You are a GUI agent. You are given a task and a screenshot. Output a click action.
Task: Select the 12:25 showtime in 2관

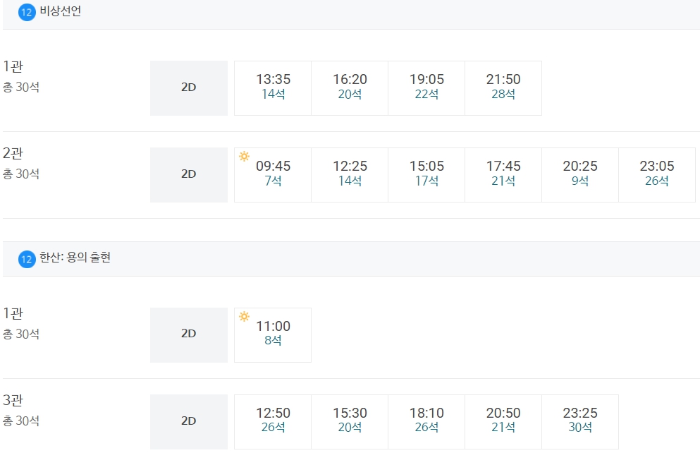[x=350, y=175]
